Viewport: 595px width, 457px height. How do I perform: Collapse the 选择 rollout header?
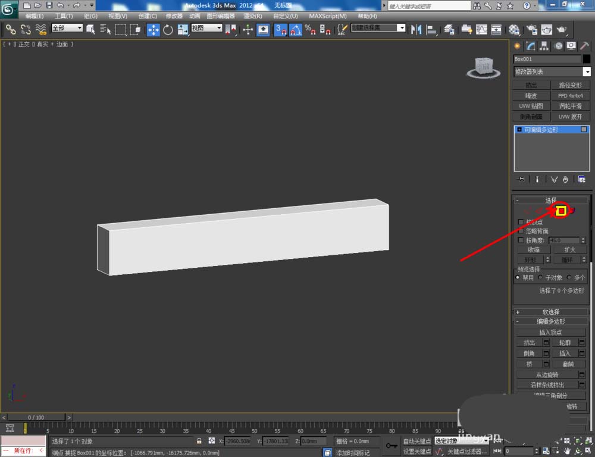coord(551,200)
